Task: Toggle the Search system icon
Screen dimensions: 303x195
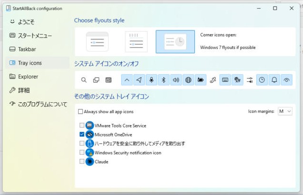Action: pyautogui.click(x=84, y=80)
